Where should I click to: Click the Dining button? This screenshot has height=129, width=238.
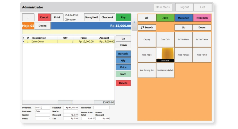42,26
